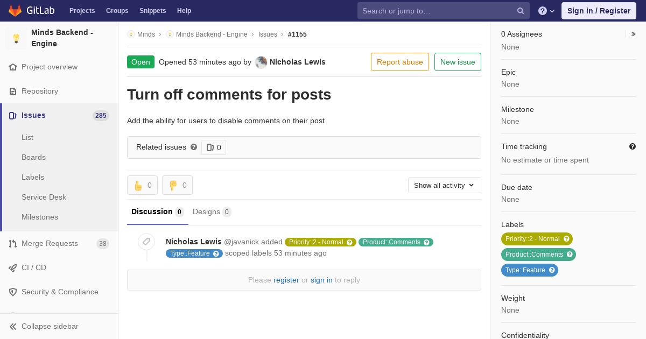Click Minds Backend - Engine breadcrumb link
This screenshot has width=646, height=339.
tap(212, 34)
